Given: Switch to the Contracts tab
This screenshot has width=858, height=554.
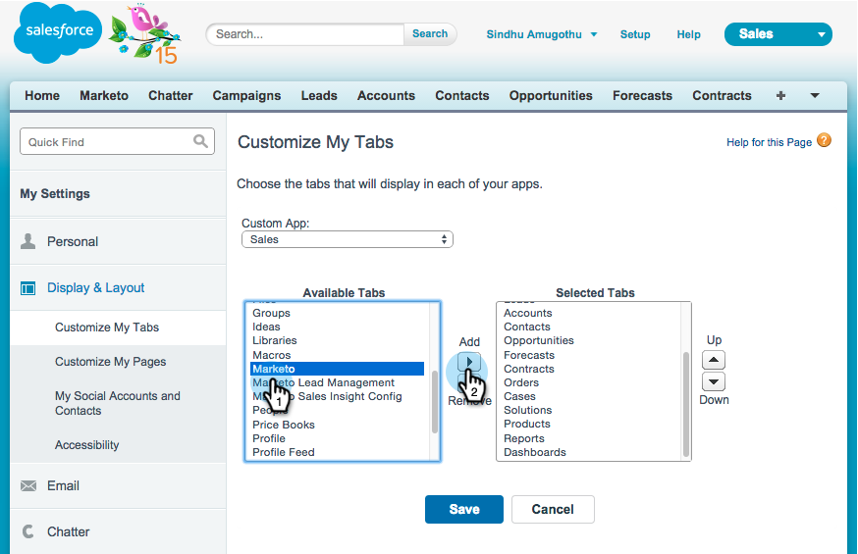Looking at the screenshot, I should click(x=722, y=96).
